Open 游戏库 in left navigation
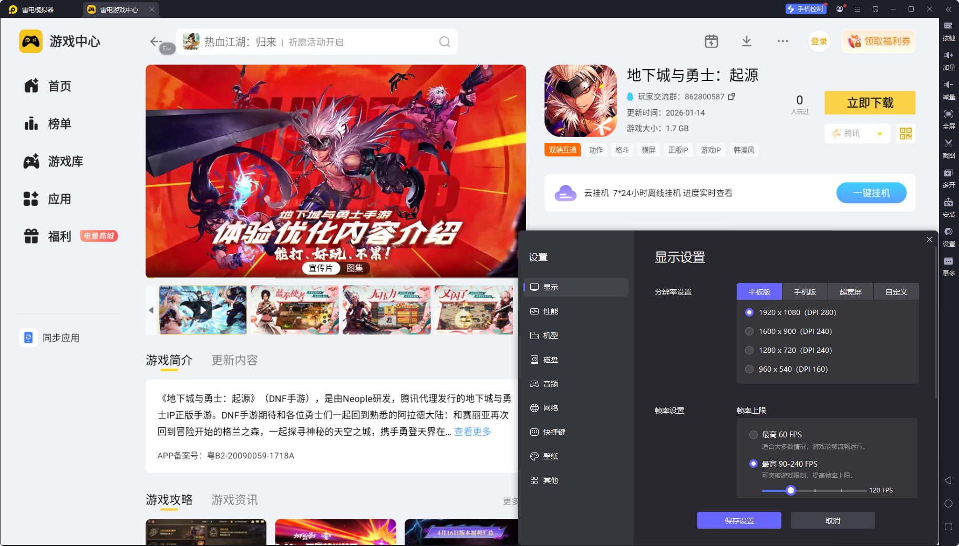959x546 pixels. (53, 161)
